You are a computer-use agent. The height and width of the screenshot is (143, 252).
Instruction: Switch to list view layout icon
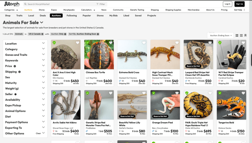coord(241,35)
